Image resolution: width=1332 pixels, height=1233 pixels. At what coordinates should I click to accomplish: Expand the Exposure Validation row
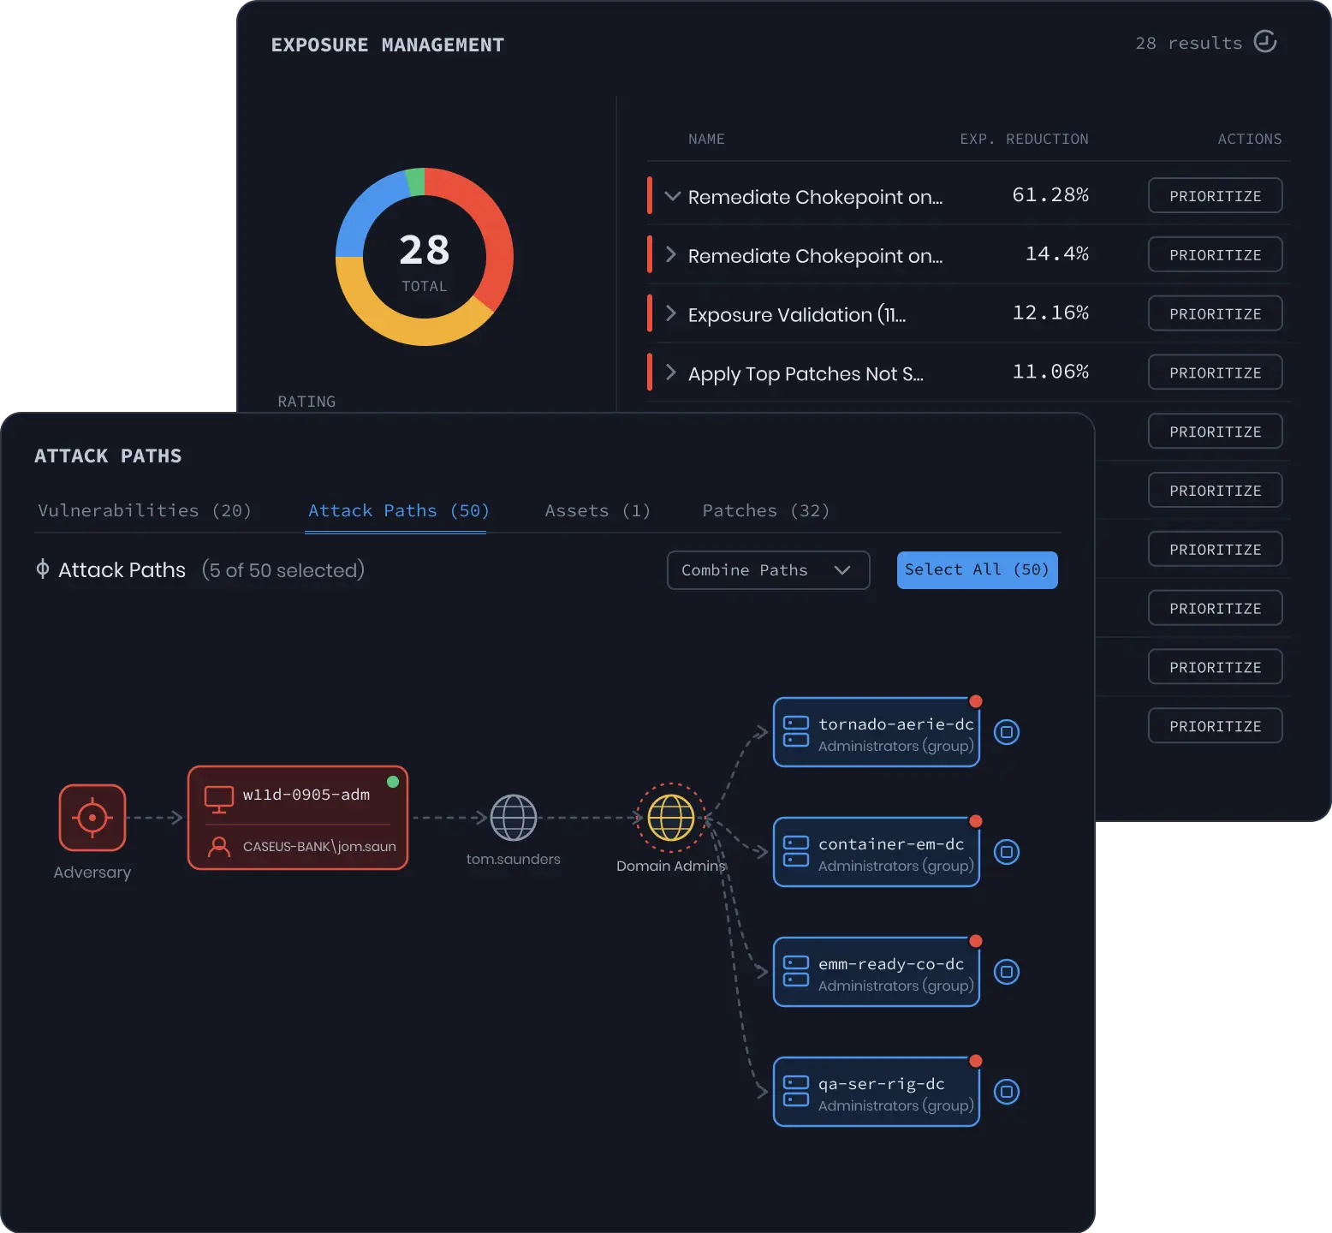pyautogui.click(x=671, y=313)
